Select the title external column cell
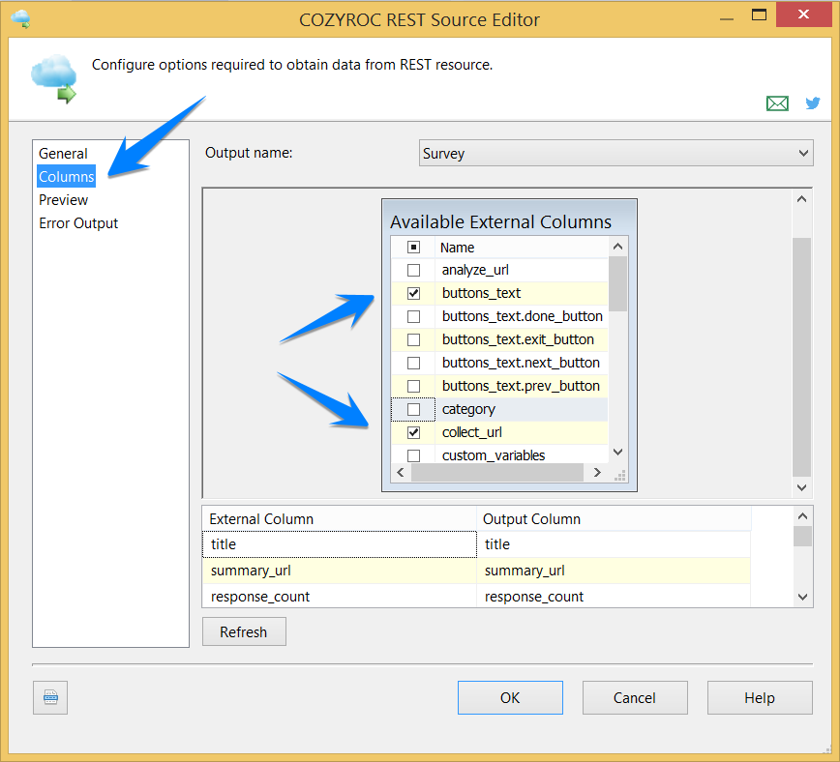The width and height of the screenshot is (840, 762). pos(339,544)
